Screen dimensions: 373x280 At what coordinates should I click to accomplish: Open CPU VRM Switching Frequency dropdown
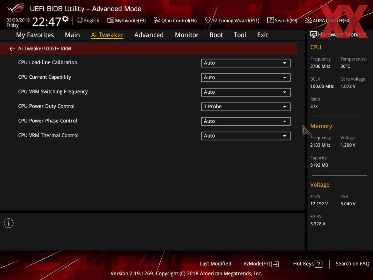click(246, 92)
